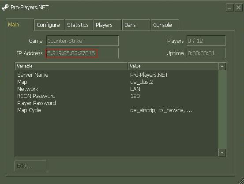Click the IP Address field

83,53
